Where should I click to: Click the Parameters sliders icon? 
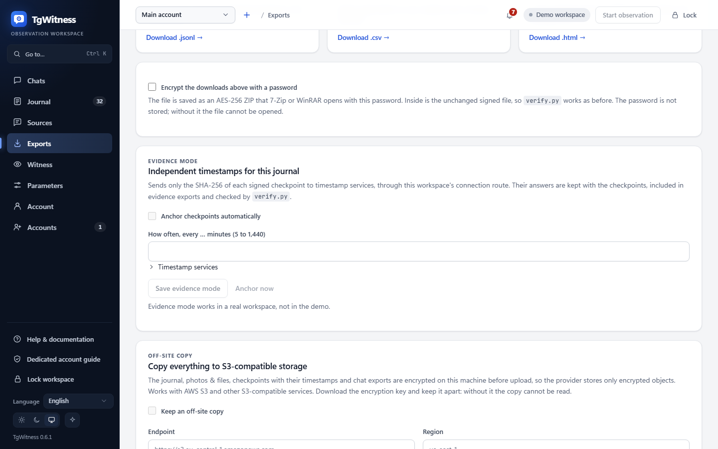click(17, 186)
